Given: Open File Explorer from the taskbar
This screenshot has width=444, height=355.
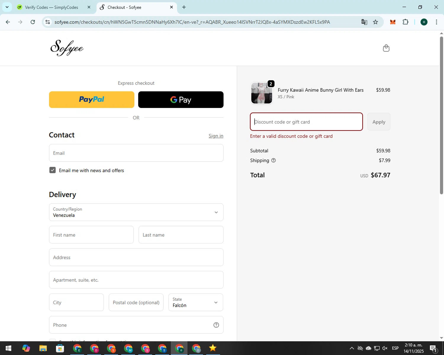Looking at the screenshot, I should [43, 348].
